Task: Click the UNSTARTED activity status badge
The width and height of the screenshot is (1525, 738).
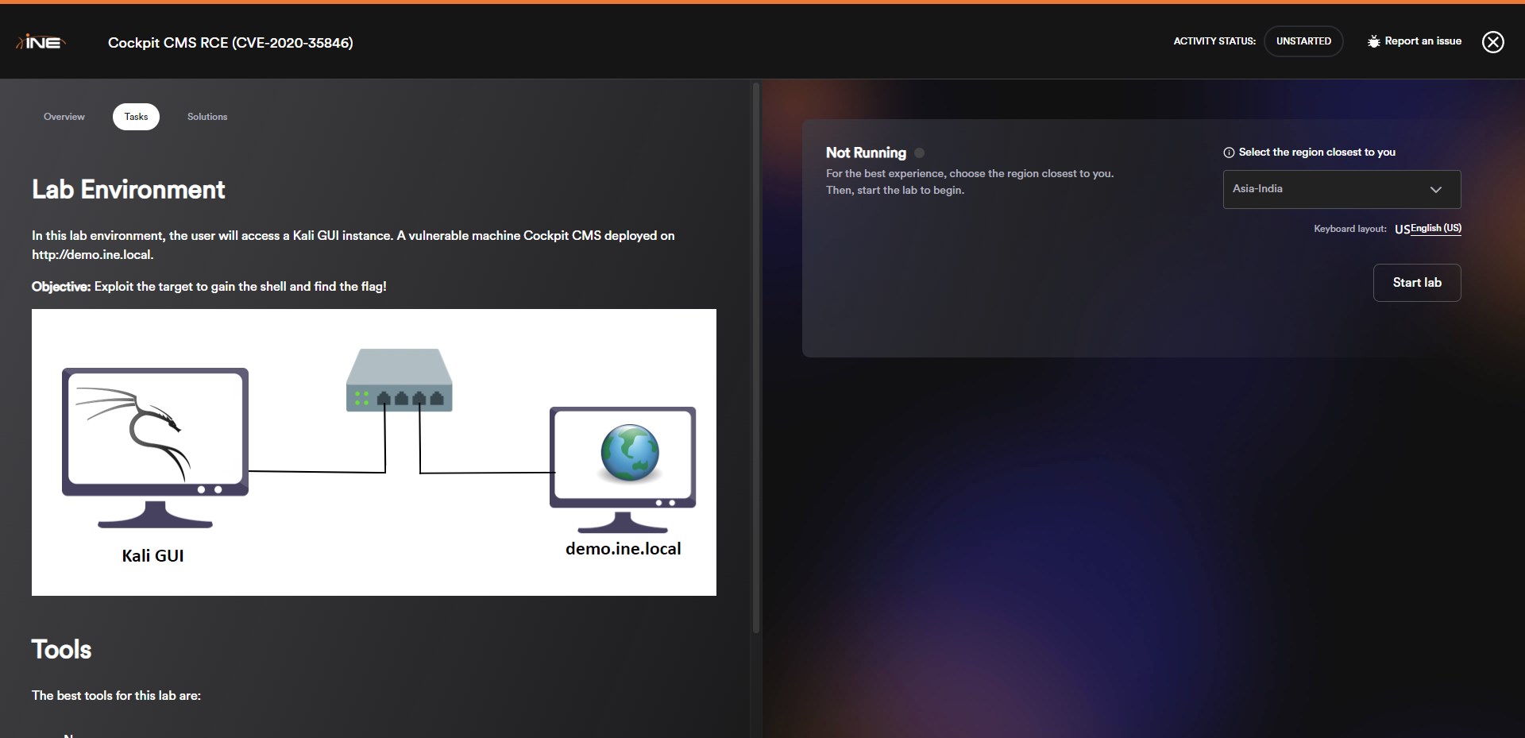Action: pos(1303,41)
